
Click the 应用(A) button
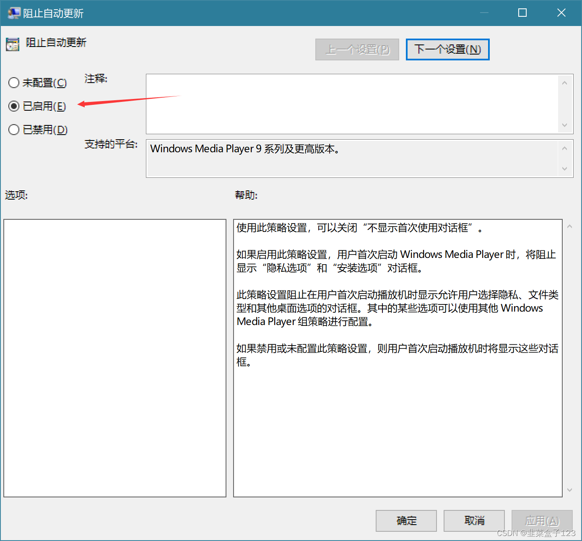(x=542, y=521)
